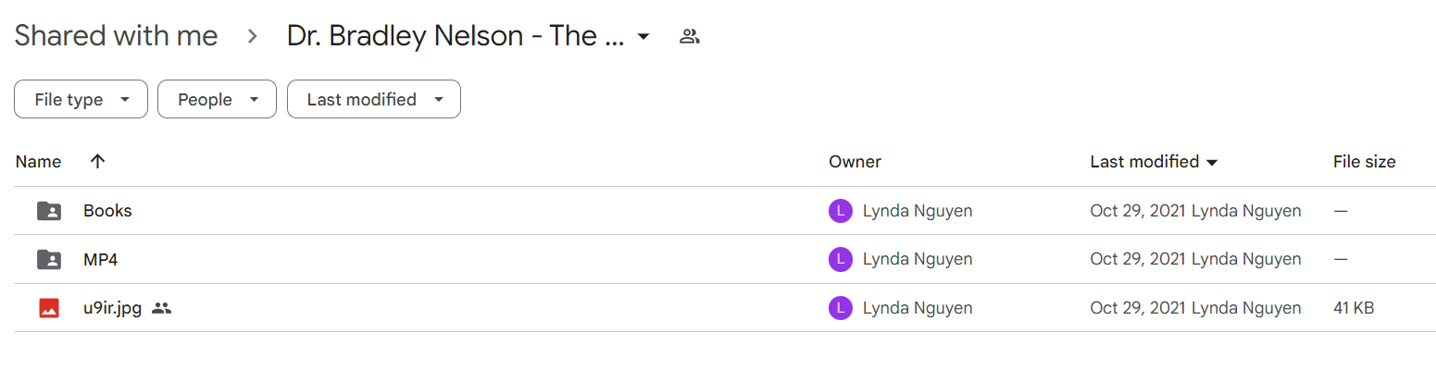The image size is (1436, 383).
Task: Click the Owner column header
Action: point(855,162)
